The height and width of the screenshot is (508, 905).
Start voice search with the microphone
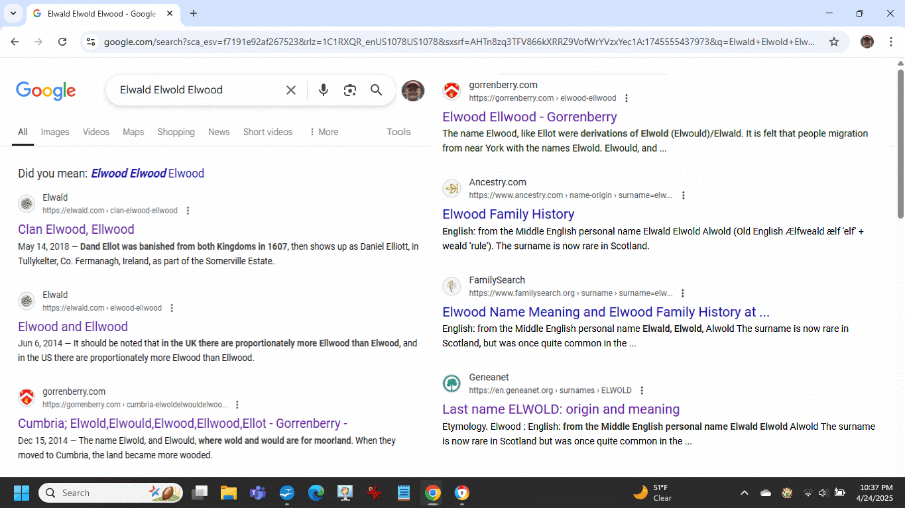324,90
